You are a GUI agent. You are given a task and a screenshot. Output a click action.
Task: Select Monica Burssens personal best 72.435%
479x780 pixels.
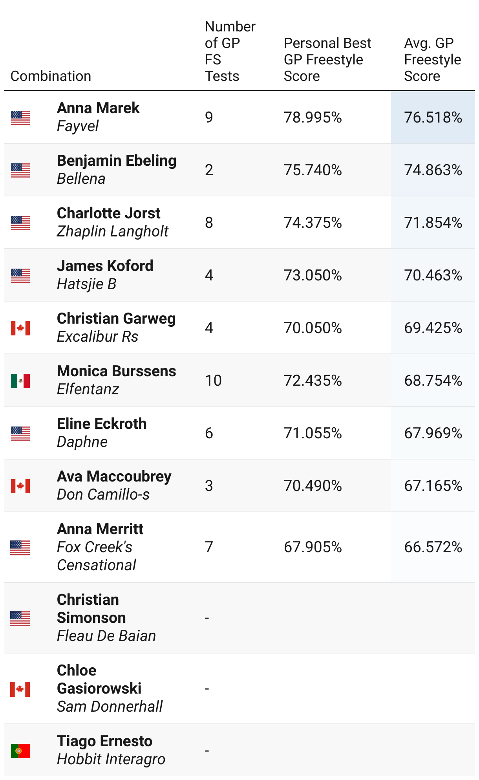coord(313,381)
